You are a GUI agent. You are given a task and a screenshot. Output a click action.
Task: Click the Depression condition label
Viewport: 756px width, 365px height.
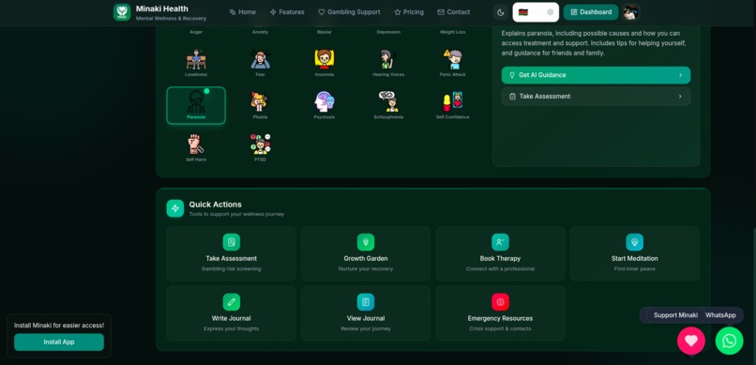pyautogui.click(x=388, y=32)
